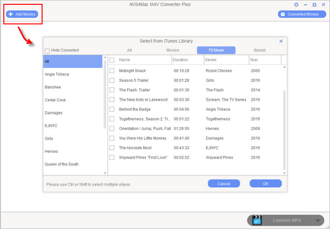Screen dimensions: 330x229
Task: Select the Lossless MP4 output format
Action: [x=286, y=220]
